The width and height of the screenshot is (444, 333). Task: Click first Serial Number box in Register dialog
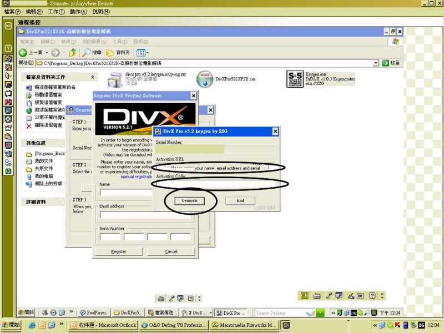tap(110, 237)
